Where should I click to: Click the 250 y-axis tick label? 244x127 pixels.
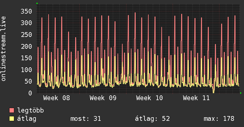tap(26, 35)
